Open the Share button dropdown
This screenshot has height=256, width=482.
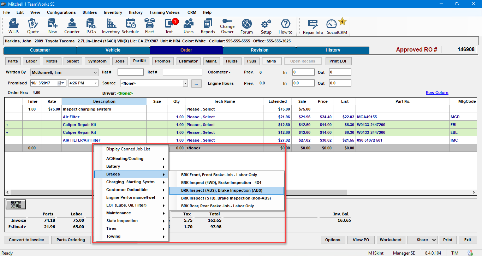pyautogui.click(x=434, y=240)
